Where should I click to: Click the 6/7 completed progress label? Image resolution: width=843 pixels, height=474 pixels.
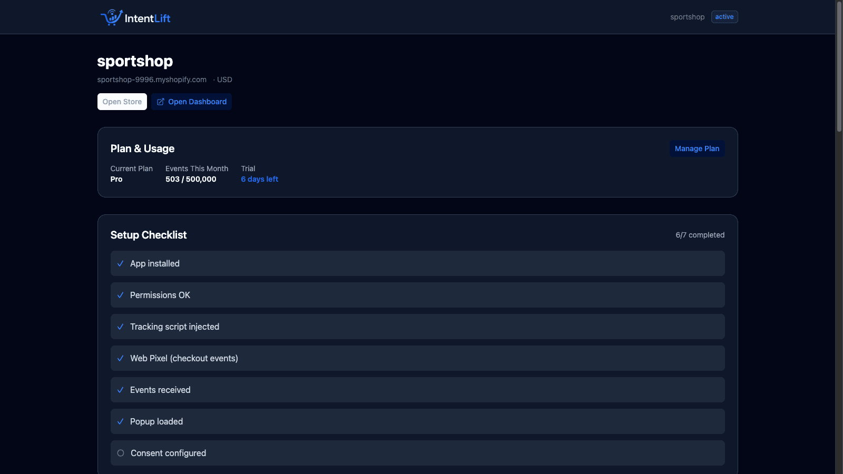coord(700,235)
